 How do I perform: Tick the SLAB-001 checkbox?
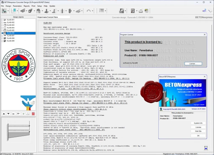click(x=2, y=20)
